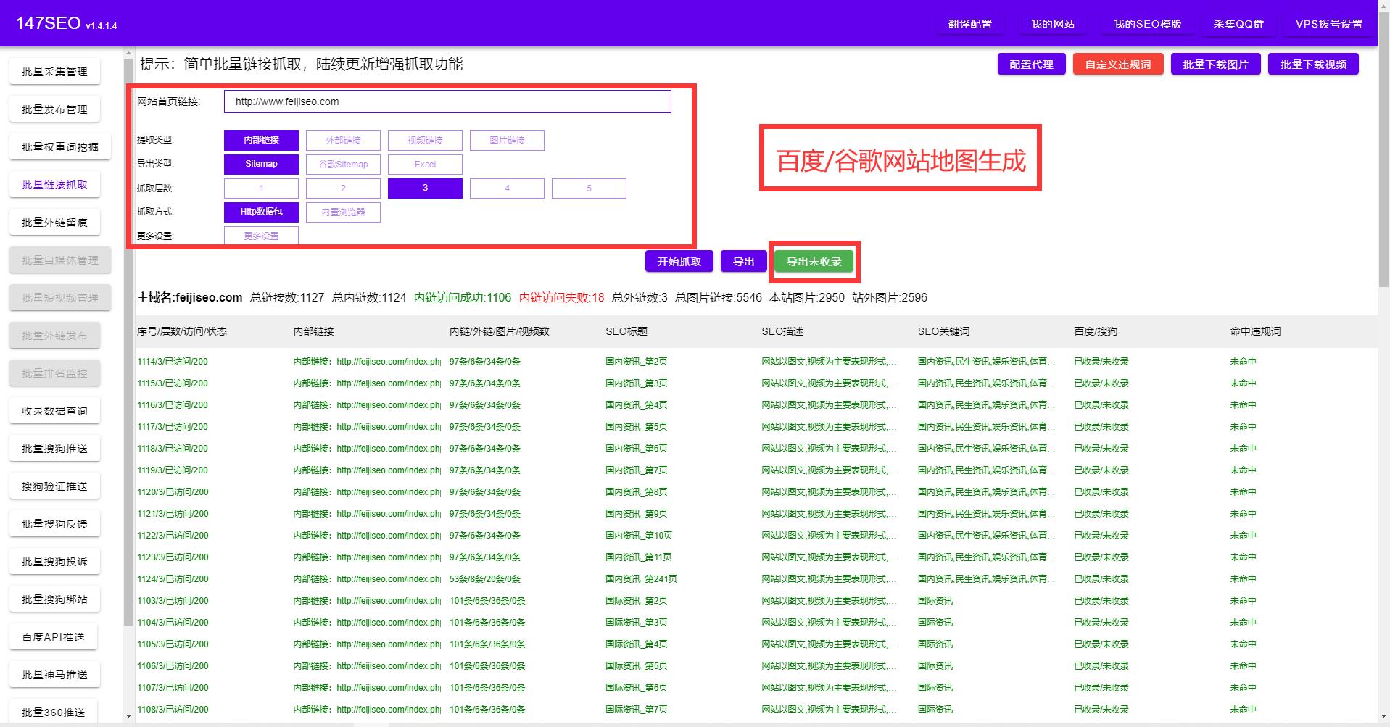Switch 抓取方式 to 内置浏览器

342,212
